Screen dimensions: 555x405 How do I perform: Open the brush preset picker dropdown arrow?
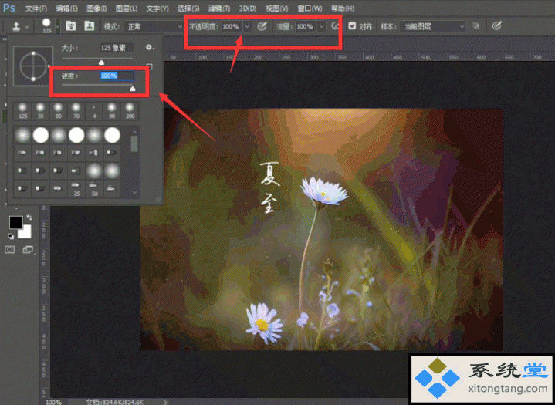coord(57,26)
